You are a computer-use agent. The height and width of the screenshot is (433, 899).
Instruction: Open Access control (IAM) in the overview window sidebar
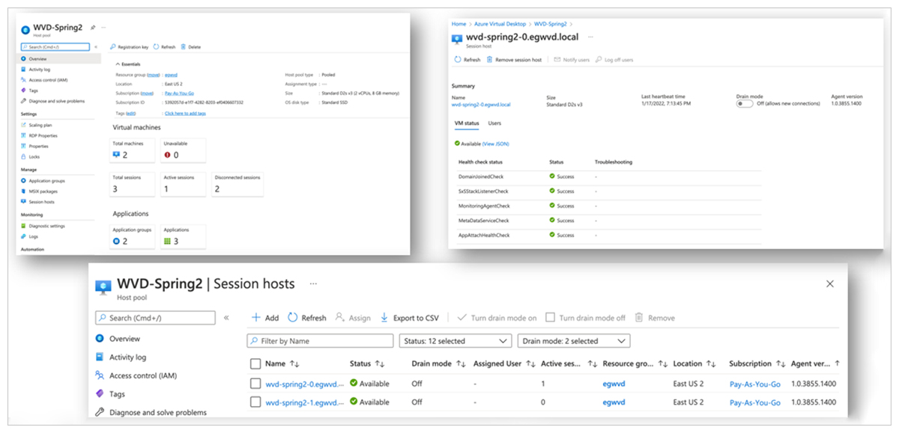point(49,79)
